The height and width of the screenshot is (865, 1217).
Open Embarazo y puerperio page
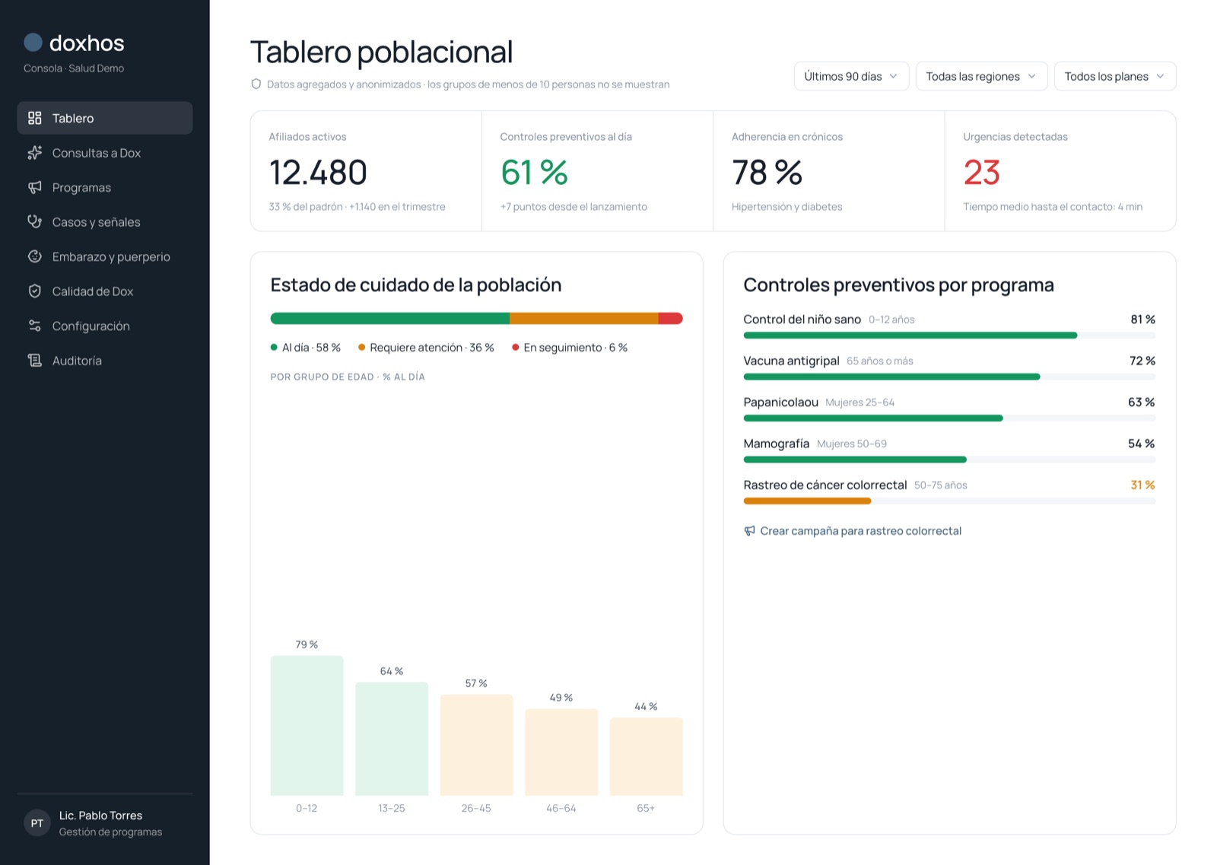(x=105, y=256)
